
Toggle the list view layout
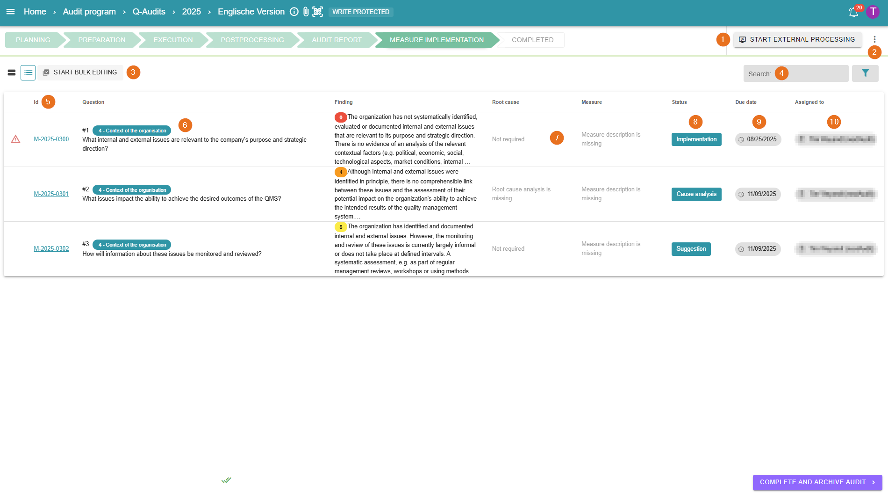pos(28,73)
